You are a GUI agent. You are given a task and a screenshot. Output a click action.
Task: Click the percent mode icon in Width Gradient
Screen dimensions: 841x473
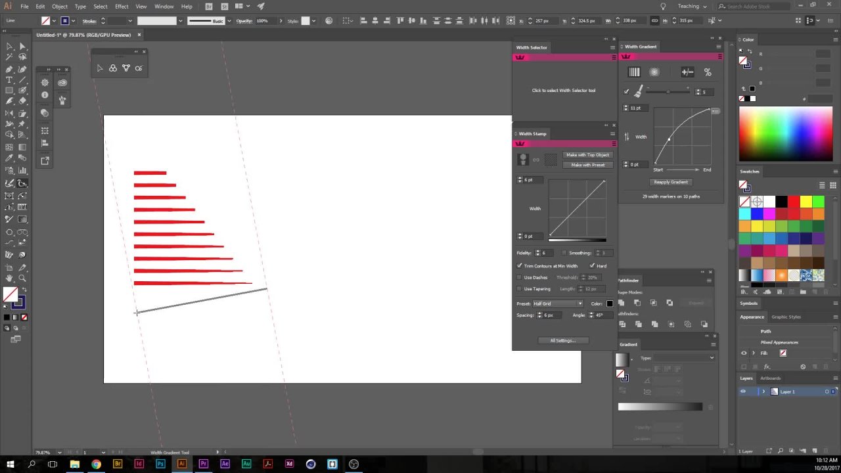click(x=708, y=72)
